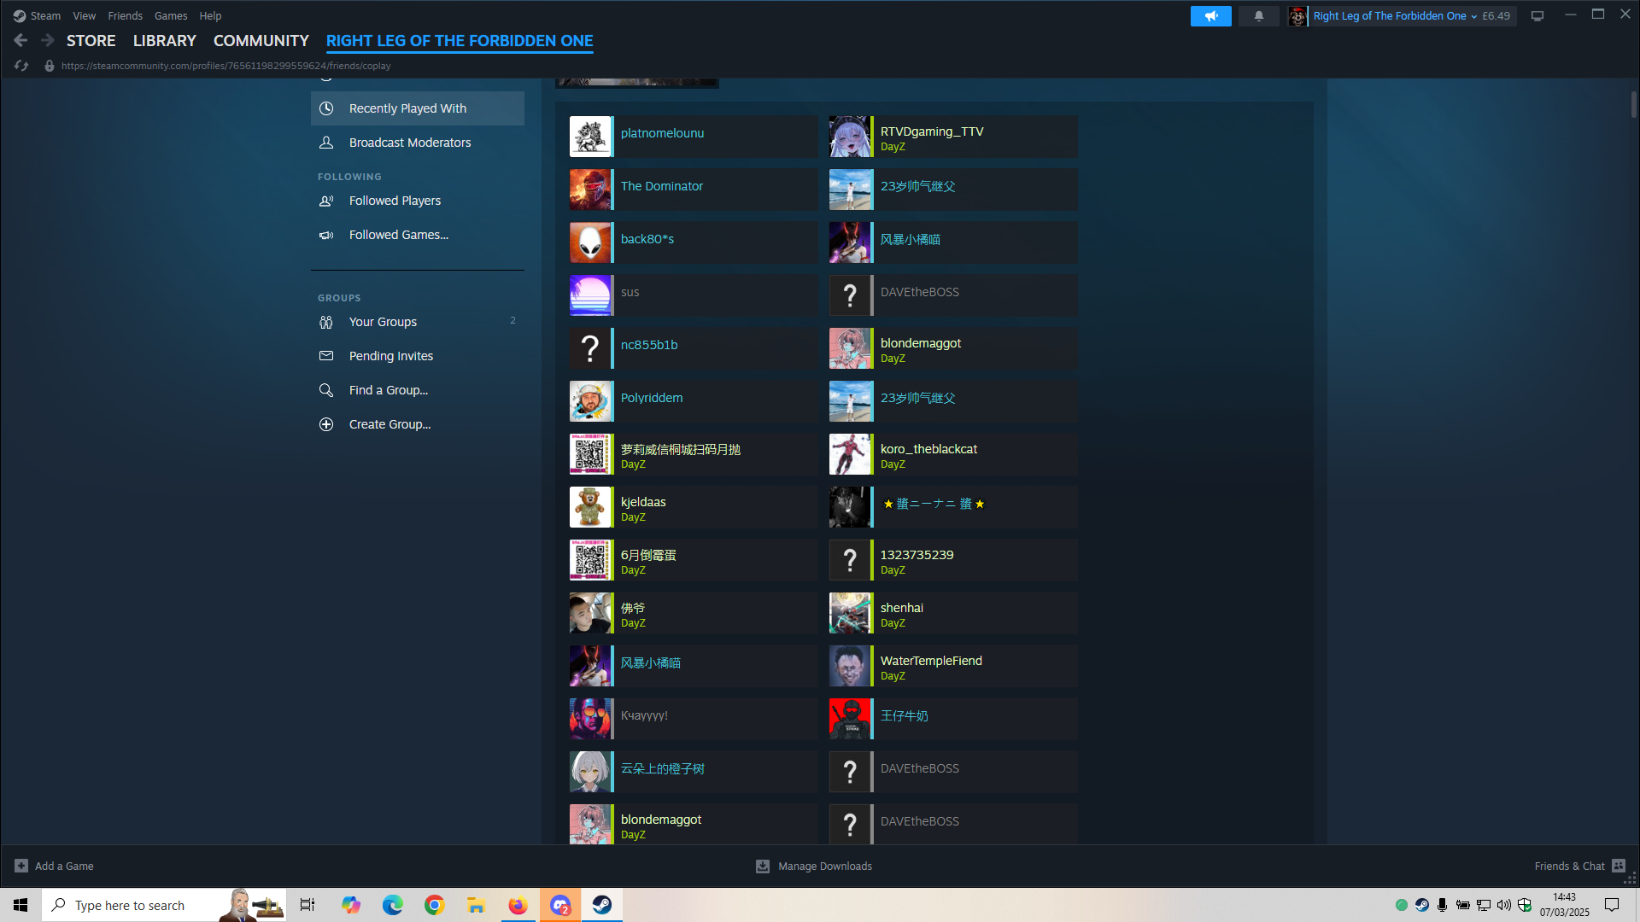Image resolution: width=1640 pixels, height=922 pixels.
Task: Expand the account name dropdown
Action: coord(1474,16)
